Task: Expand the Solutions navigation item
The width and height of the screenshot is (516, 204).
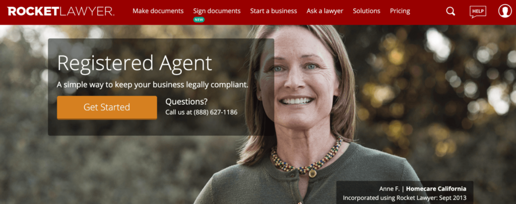Action: [x=367, y=11]
